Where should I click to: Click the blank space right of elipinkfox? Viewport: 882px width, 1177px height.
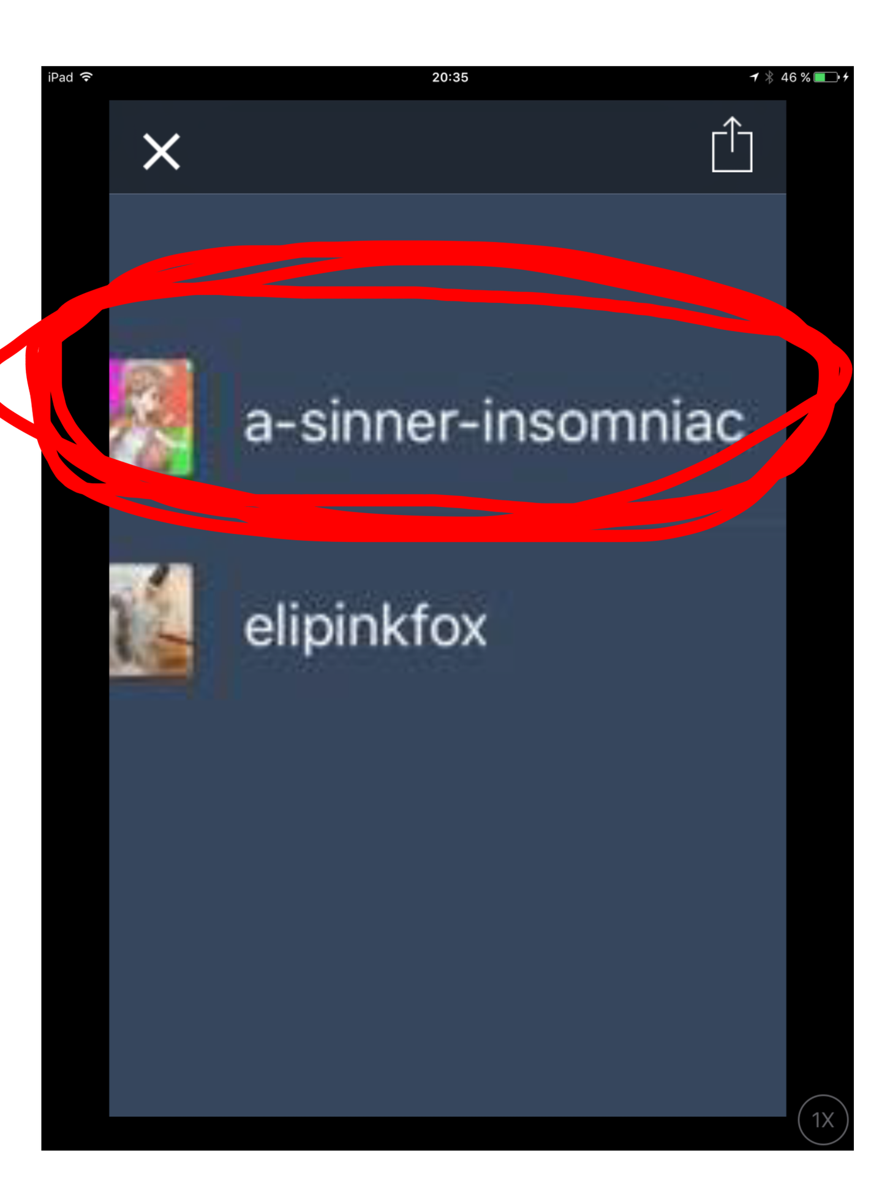point(637,626)
